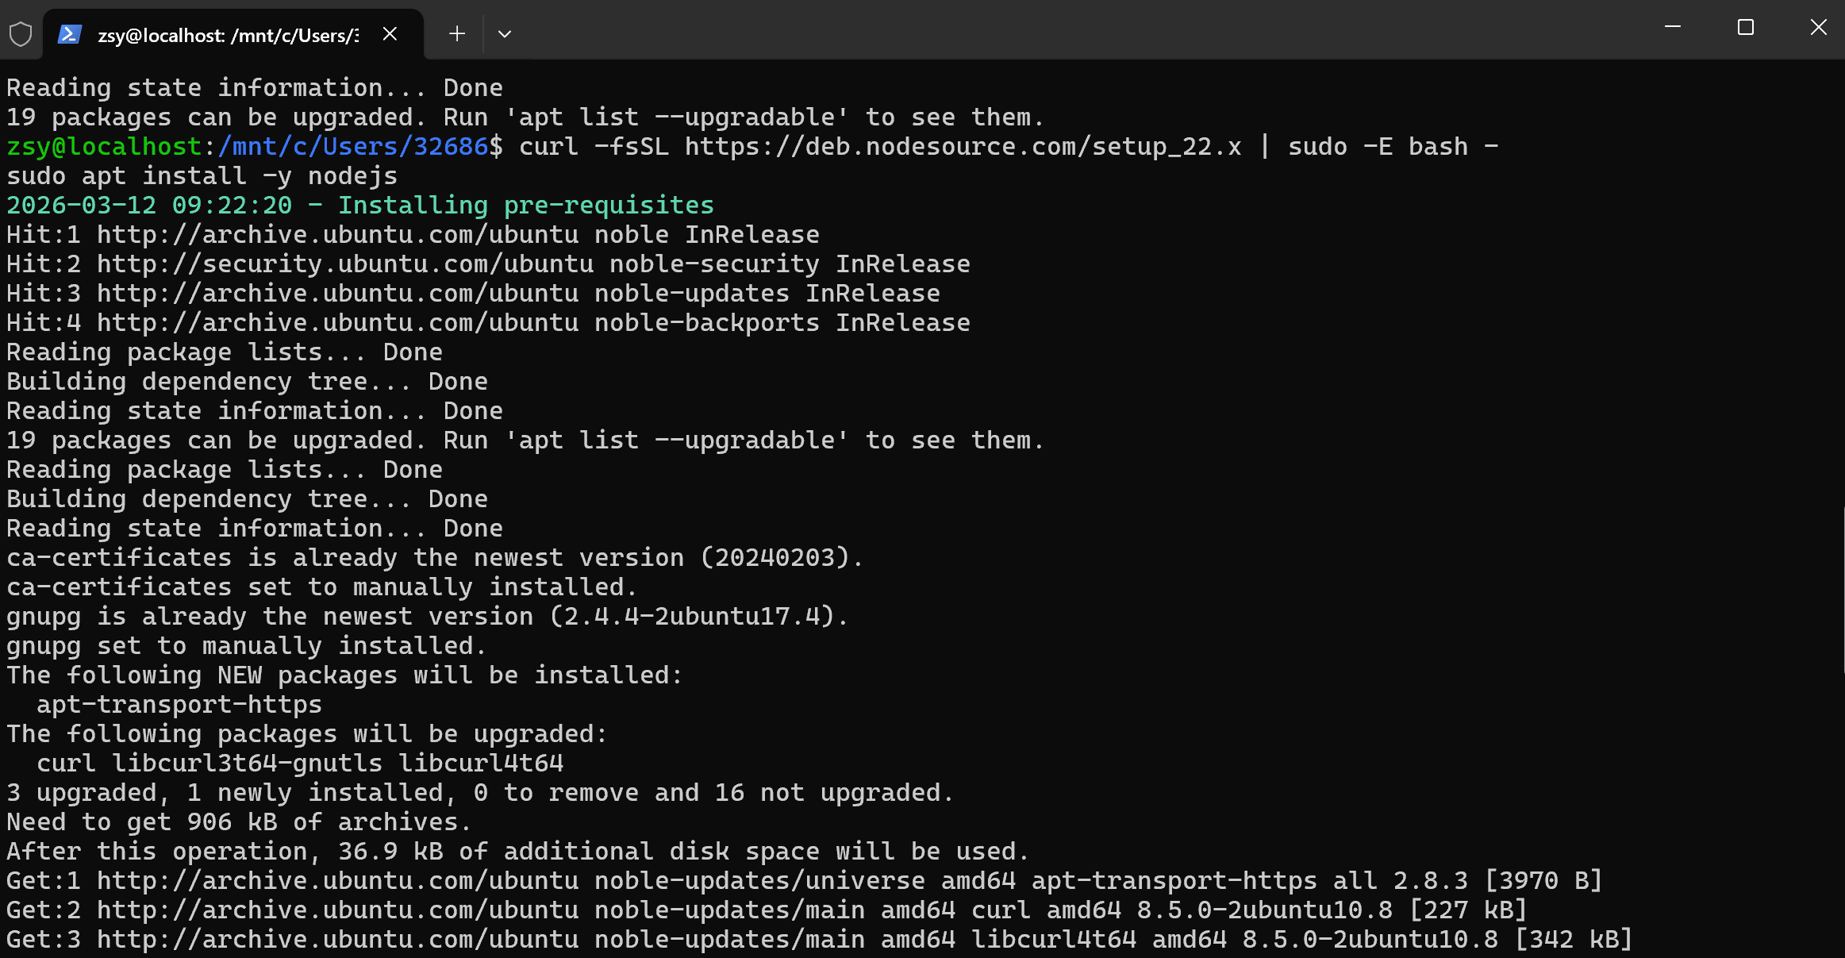Expand the new-tab profile dropdown chevron
This screenshot has height=958, width=1845.
click(505, 34)
